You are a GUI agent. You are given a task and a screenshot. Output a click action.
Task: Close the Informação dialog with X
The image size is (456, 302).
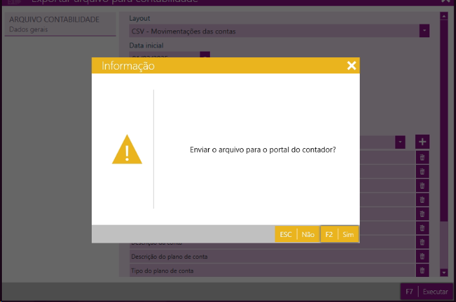(351, 66)
